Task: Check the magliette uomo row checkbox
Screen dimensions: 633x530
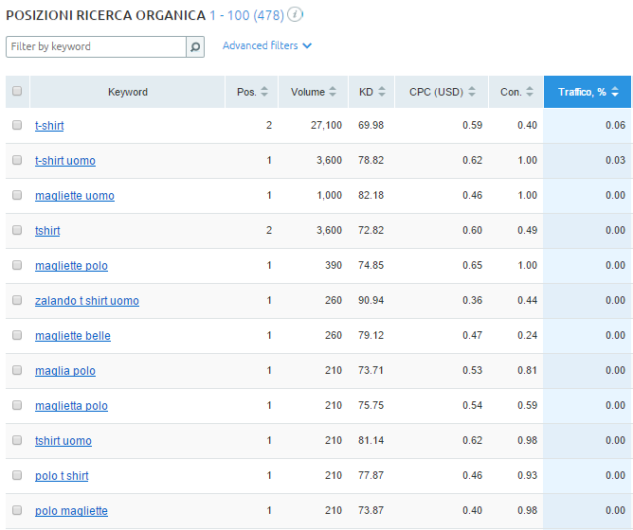Action: click(17, 195)
